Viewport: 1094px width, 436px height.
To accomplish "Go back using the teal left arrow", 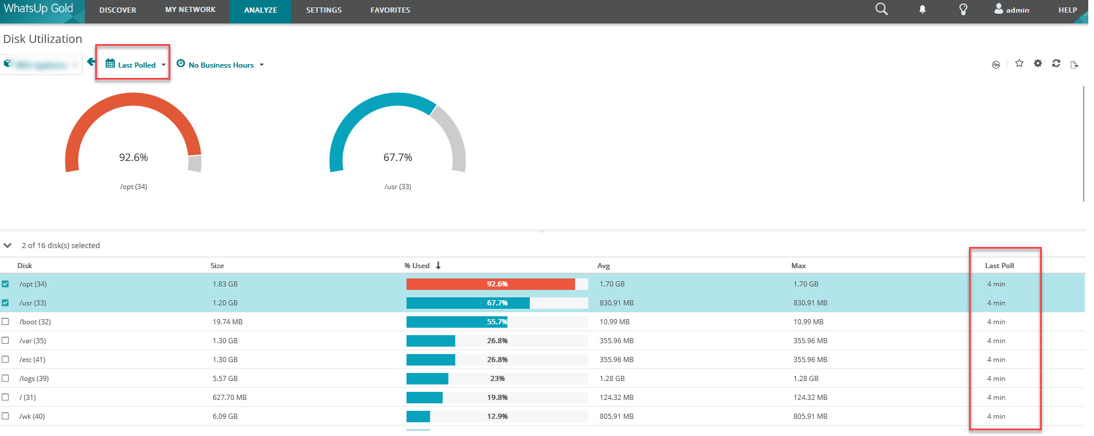I will click(x=91, y=62).
